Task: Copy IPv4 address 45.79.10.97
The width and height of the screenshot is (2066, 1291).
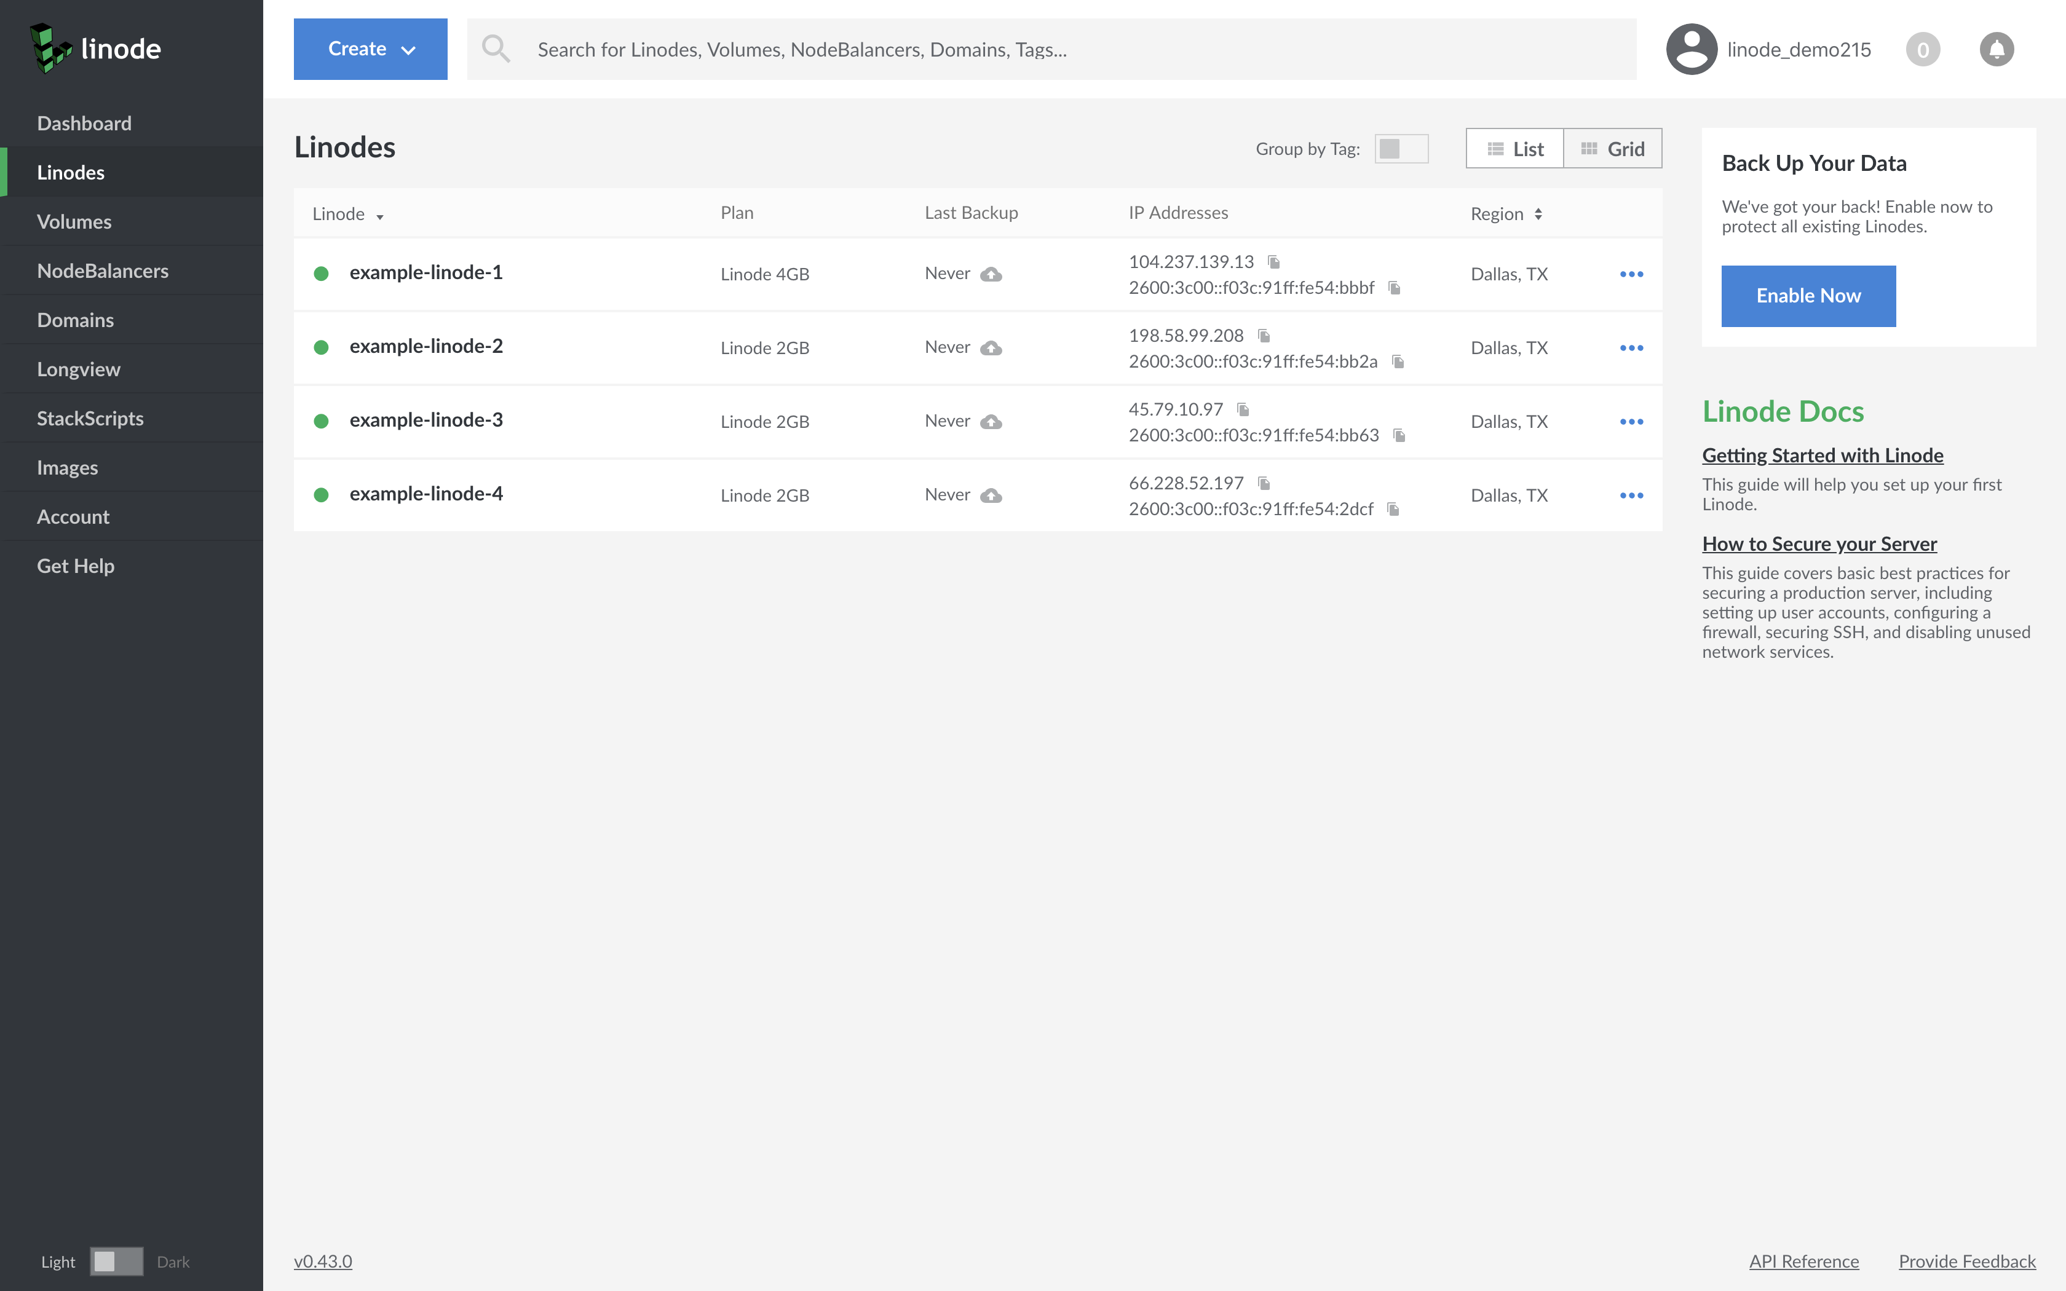Action: click(x=1243, y=410)
